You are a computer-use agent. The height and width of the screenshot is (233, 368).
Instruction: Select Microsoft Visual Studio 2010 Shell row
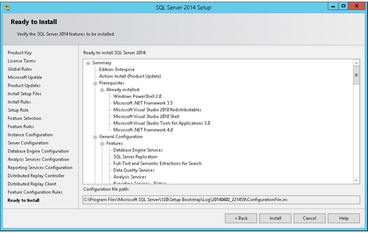click(146, 116)
